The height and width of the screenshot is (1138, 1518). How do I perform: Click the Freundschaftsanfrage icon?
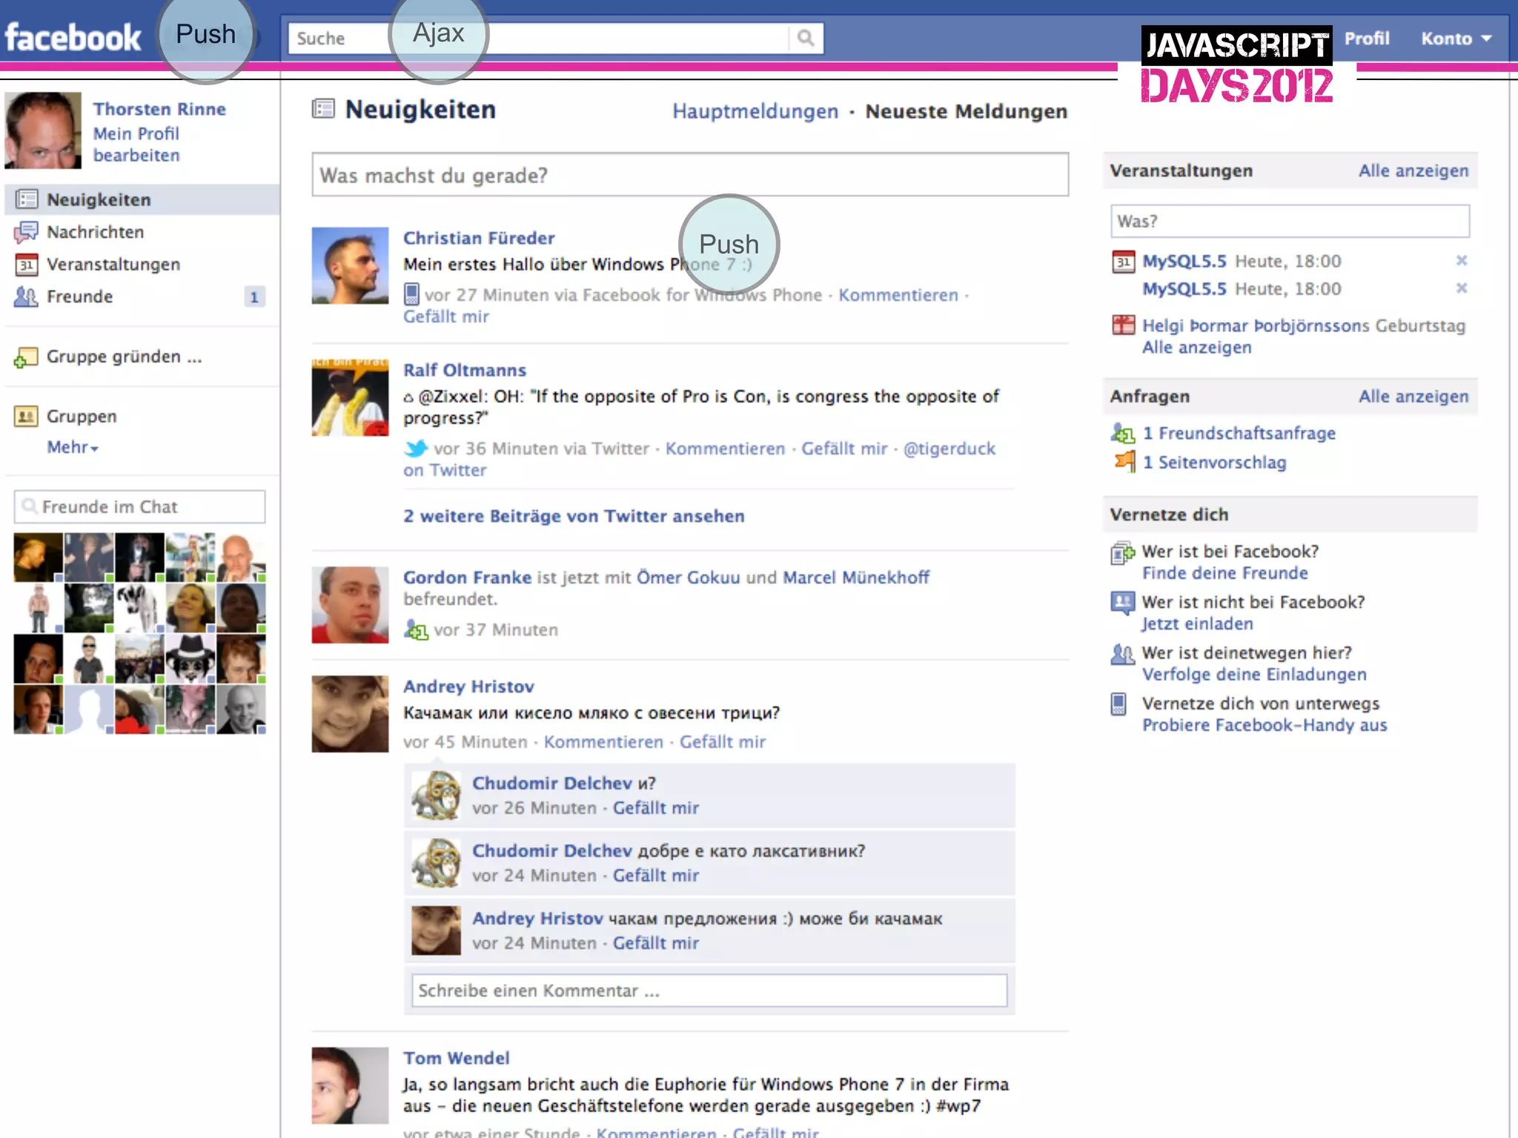(x=1123, y=433)
